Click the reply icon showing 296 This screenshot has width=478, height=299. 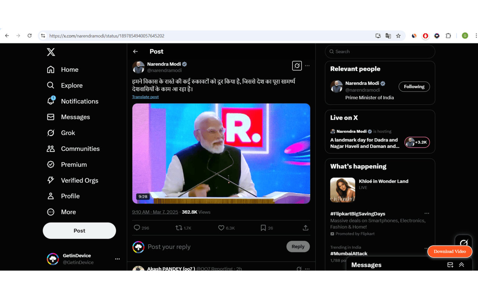[141, 228]
